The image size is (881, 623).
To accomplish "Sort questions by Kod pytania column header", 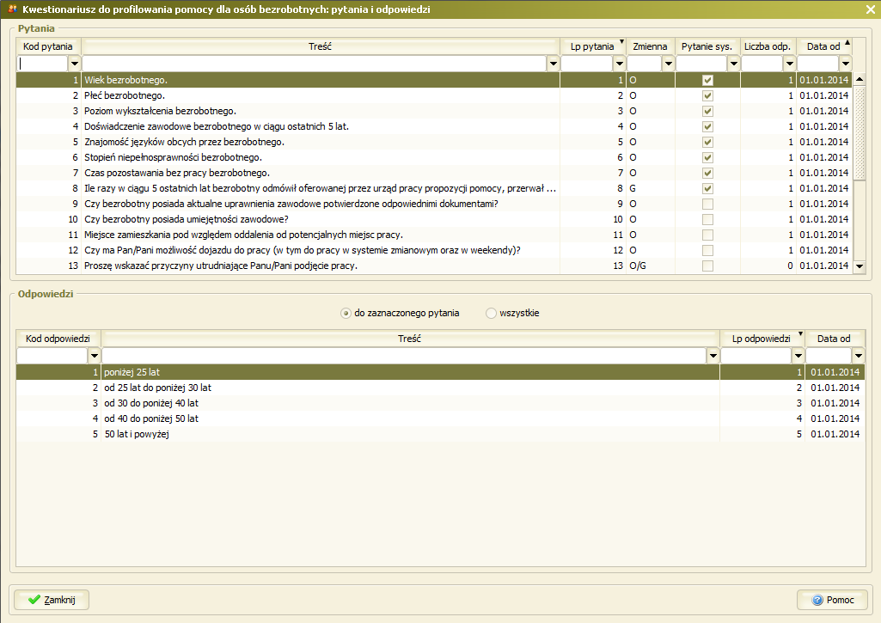I will tap(48, 46).
